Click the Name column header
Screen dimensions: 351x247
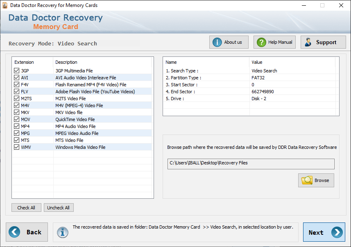pyautogui.click(x=171, y=62)
